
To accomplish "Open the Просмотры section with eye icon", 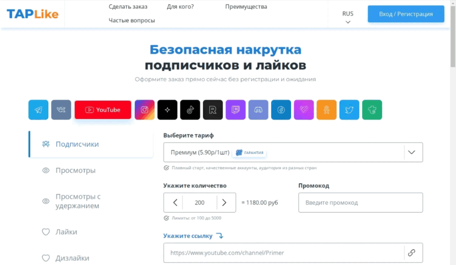I will point(75,170).
